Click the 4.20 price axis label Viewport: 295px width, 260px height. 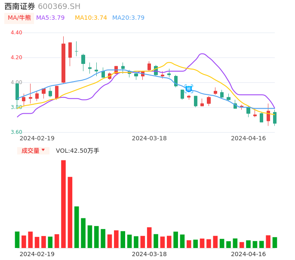pos(16,57)
